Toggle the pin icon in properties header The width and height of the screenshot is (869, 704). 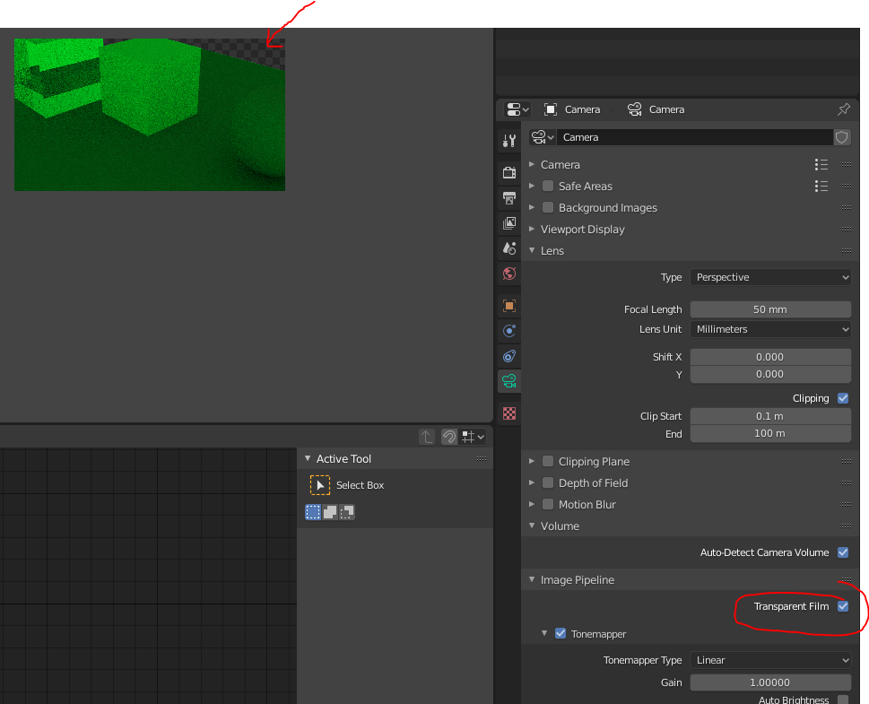(844, 109)
